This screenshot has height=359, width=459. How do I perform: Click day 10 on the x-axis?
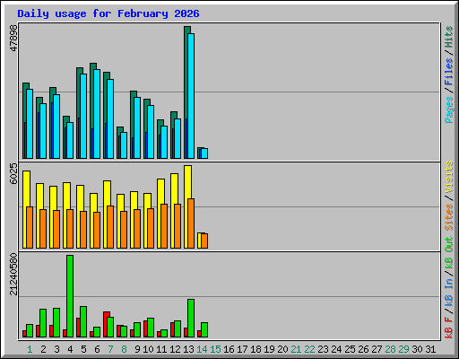coord(148,349)
